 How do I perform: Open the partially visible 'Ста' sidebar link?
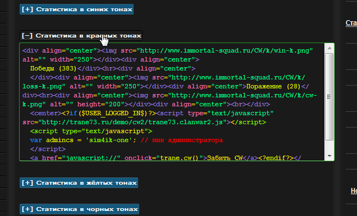351,23
